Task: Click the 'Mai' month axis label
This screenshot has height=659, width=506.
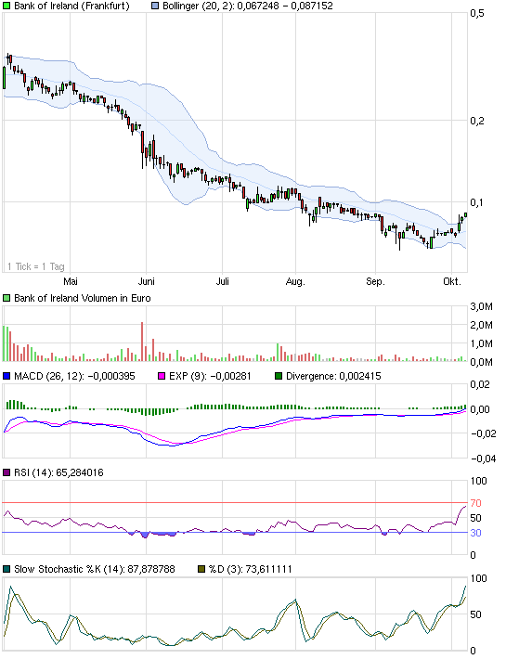Action: (71, 281)
